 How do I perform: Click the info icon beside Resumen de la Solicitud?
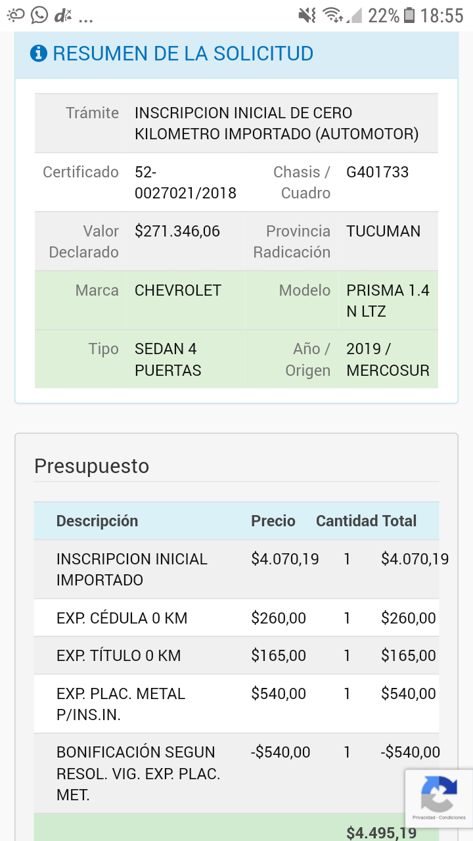(x=39, y=53)
